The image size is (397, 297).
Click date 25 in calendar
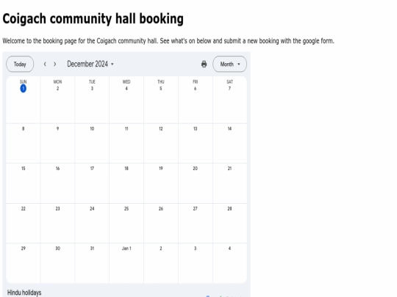[126, 208]
